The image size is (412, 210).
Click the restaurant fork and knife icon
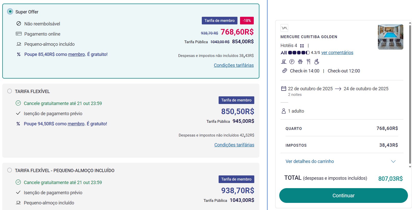coord(309,62)
